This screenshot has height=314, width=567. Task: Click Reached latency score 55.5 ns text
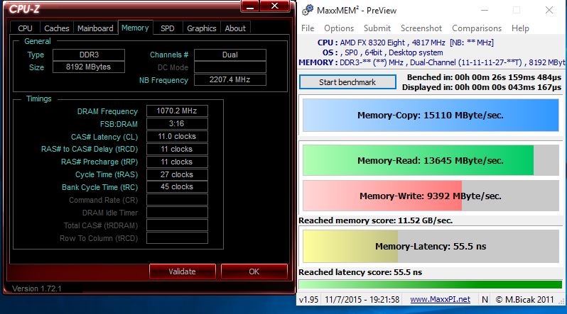[x=360, y=272]
